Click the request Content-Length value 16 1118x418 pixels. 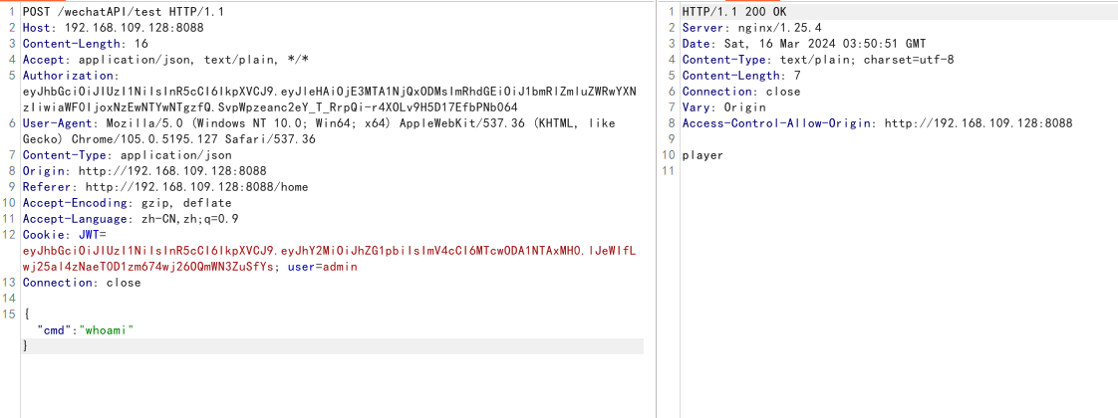(140, 43)
